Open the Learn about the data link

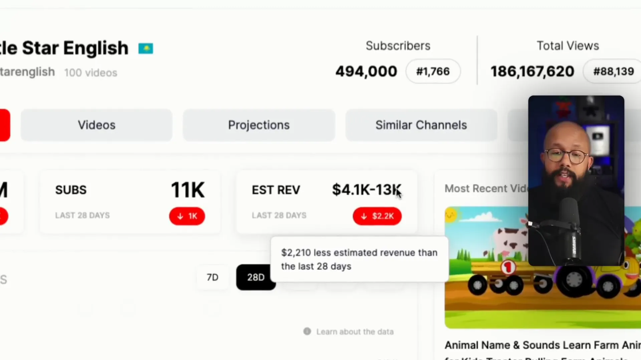(355, 332)
